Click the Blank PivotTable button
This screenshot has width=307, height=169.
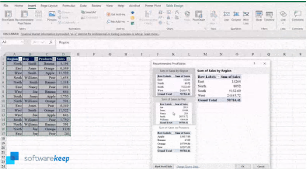pyautogui.click(x=163, y=167)
